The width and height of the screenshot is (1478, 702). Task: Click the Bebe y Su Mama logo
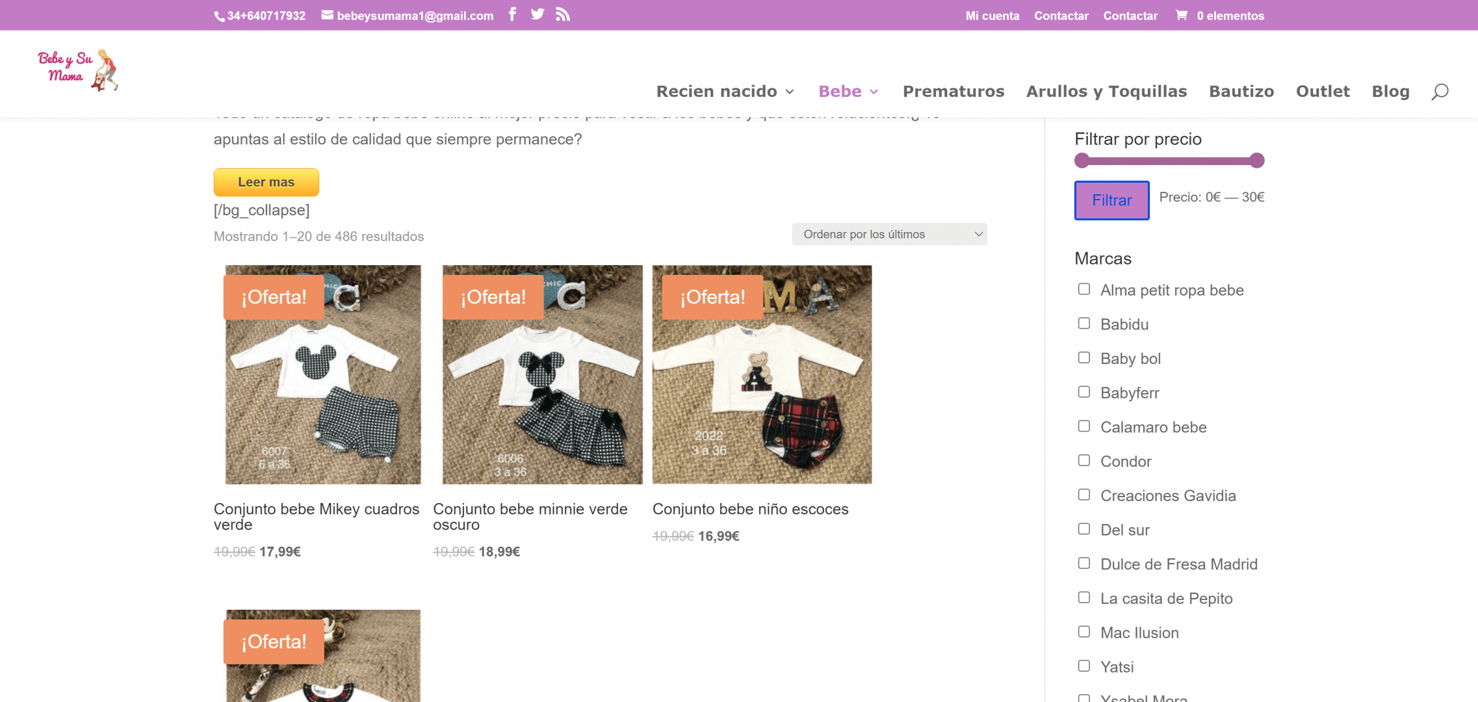[x=79, y=70]
